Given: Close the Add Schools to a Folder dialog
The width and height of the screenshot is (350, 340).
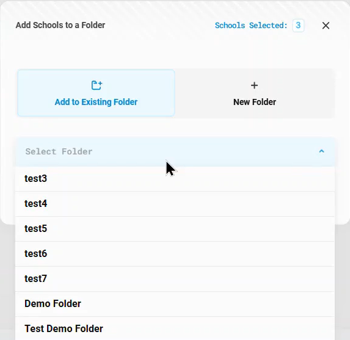Looking at the screenshot, I should (x=326, y=26).
